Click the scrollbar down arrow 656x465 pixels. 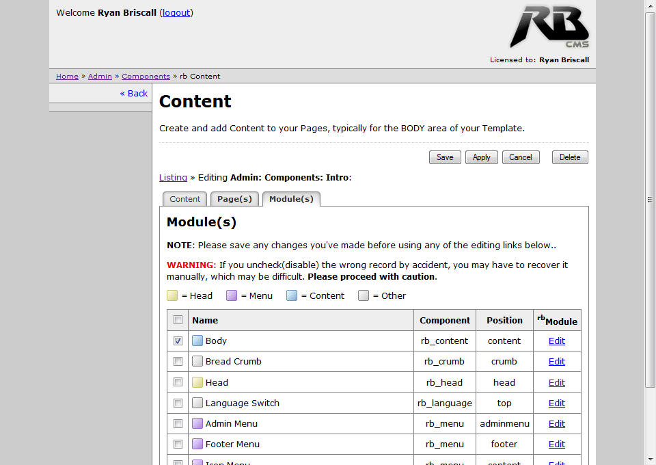(650, 459)
